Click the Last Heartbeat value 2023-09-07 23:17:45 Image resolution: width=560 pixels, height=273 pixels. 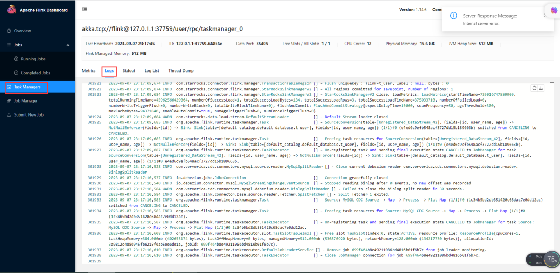[135, 44]
